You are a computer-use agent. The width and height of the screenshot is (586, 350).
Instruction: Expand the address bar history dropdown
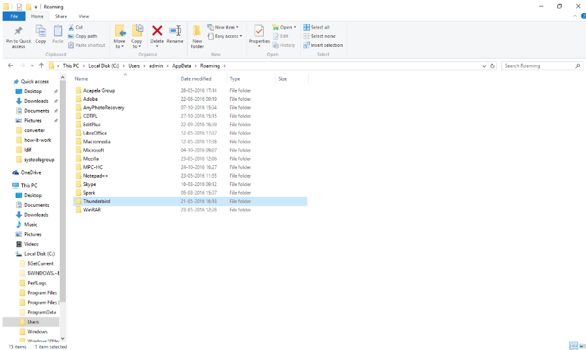tap(484, 66)
